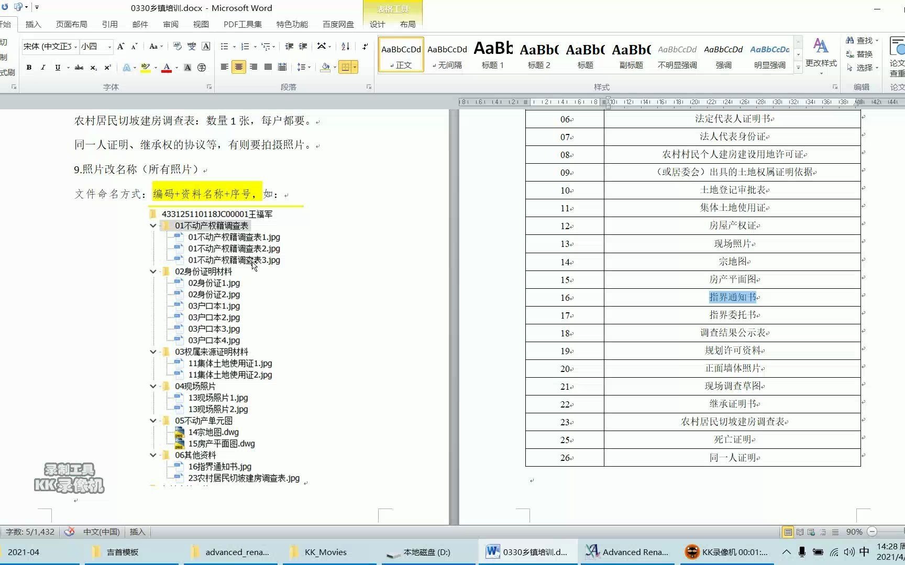Viewport: 905px width, 565px height.
Task: Toggle italic formatting
Action: [x=43, y=67]
